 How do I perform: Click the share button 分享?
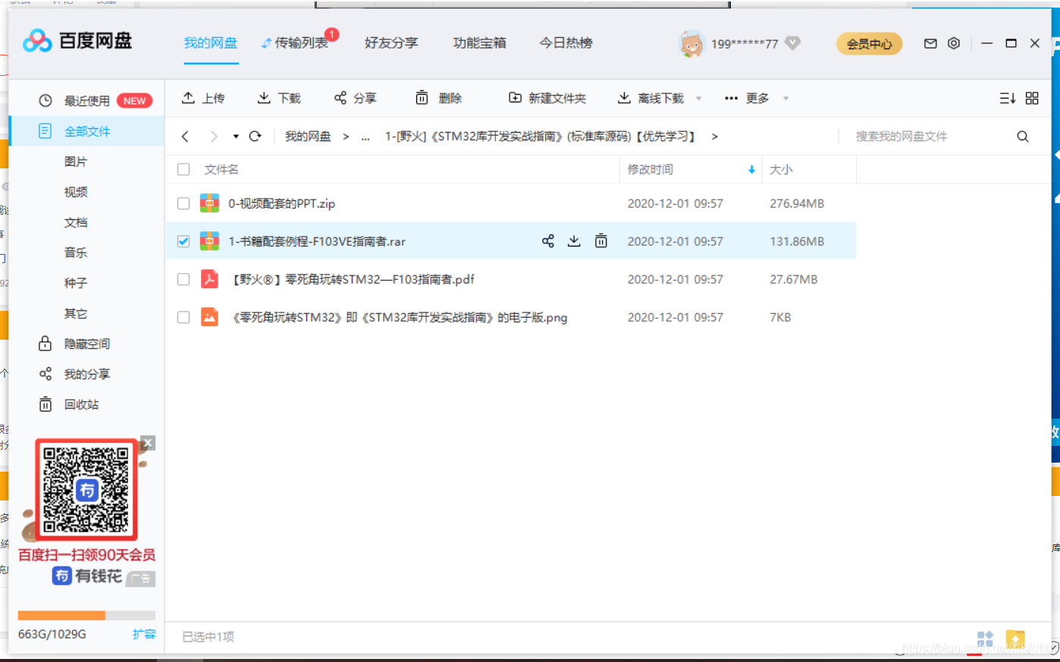pyautogui.click(x=355, y=98)
